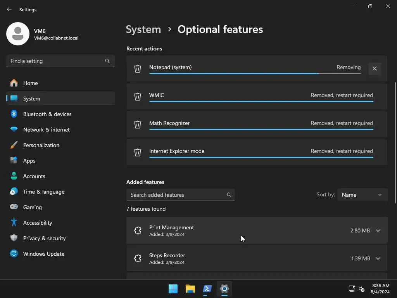Click the Search added features field
Viewport: 397px width, 298px height.
pyautogui.click(x=177, y=195)
